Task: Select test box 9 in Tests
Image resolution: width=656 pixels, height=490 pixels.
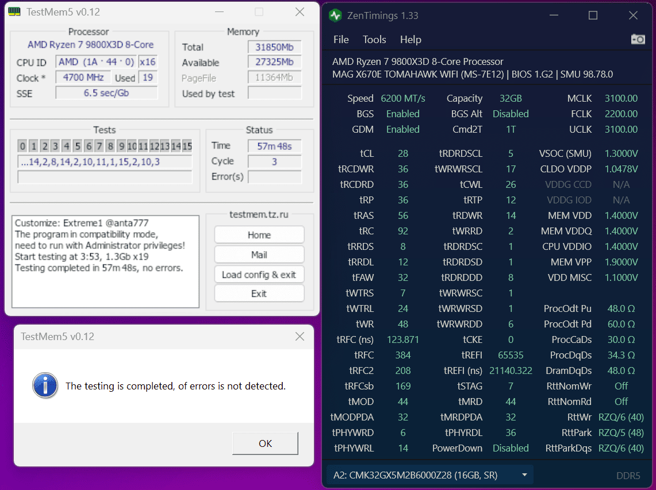Action: [x=121, y=146]
